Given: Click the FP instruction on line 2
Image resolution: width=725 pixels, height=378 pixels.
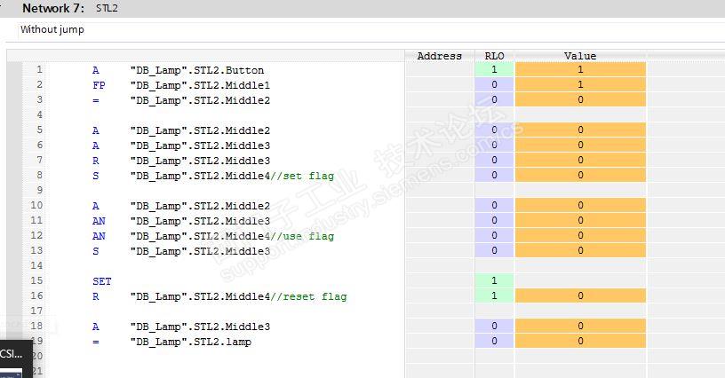Looking at the screenshot, I should click(99, 85).
